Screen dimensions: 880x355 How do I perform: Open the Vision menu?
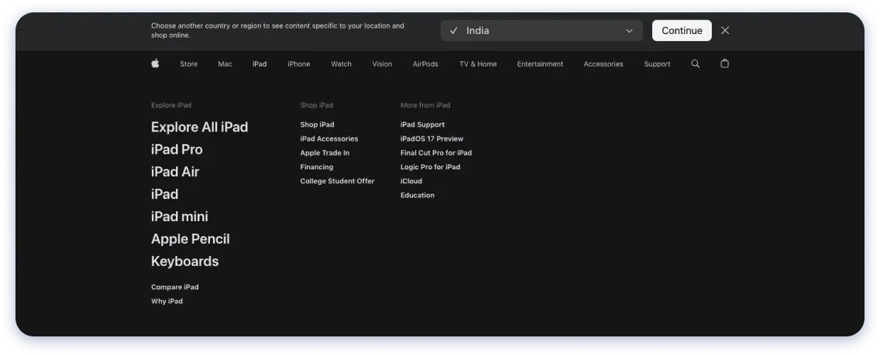pos(382,64)
